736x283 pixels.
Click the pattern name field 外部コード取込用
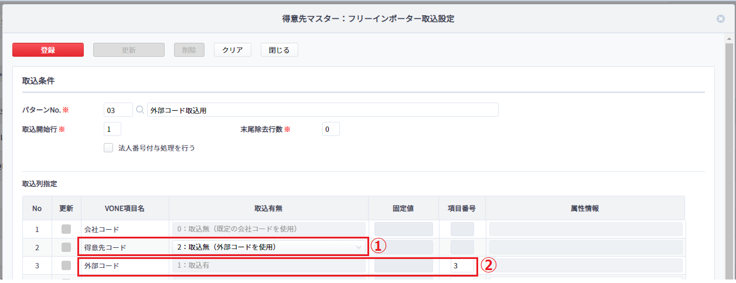(x=323, y=110)
